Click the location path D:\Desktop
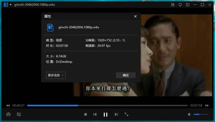 tap(64, 62)
